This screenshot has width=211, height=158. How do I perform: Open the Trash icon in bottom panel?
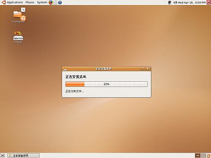pyautogui.click(x=208, y=155)
